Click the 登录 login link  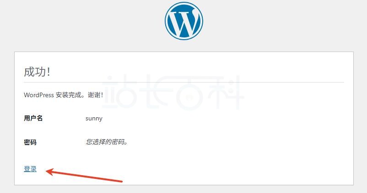pyautogui.click(x=30, y=169)
